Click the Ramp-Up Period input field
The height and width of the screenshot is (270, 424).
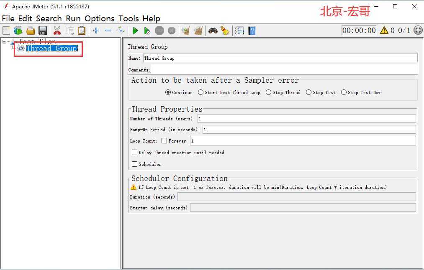point(309,130)
